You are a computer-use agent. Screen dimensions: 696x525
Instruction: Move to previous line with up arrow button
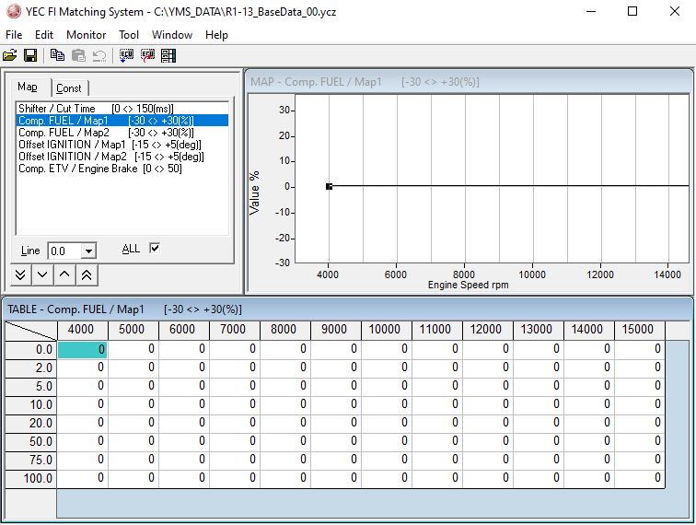[x=64, y=275]
